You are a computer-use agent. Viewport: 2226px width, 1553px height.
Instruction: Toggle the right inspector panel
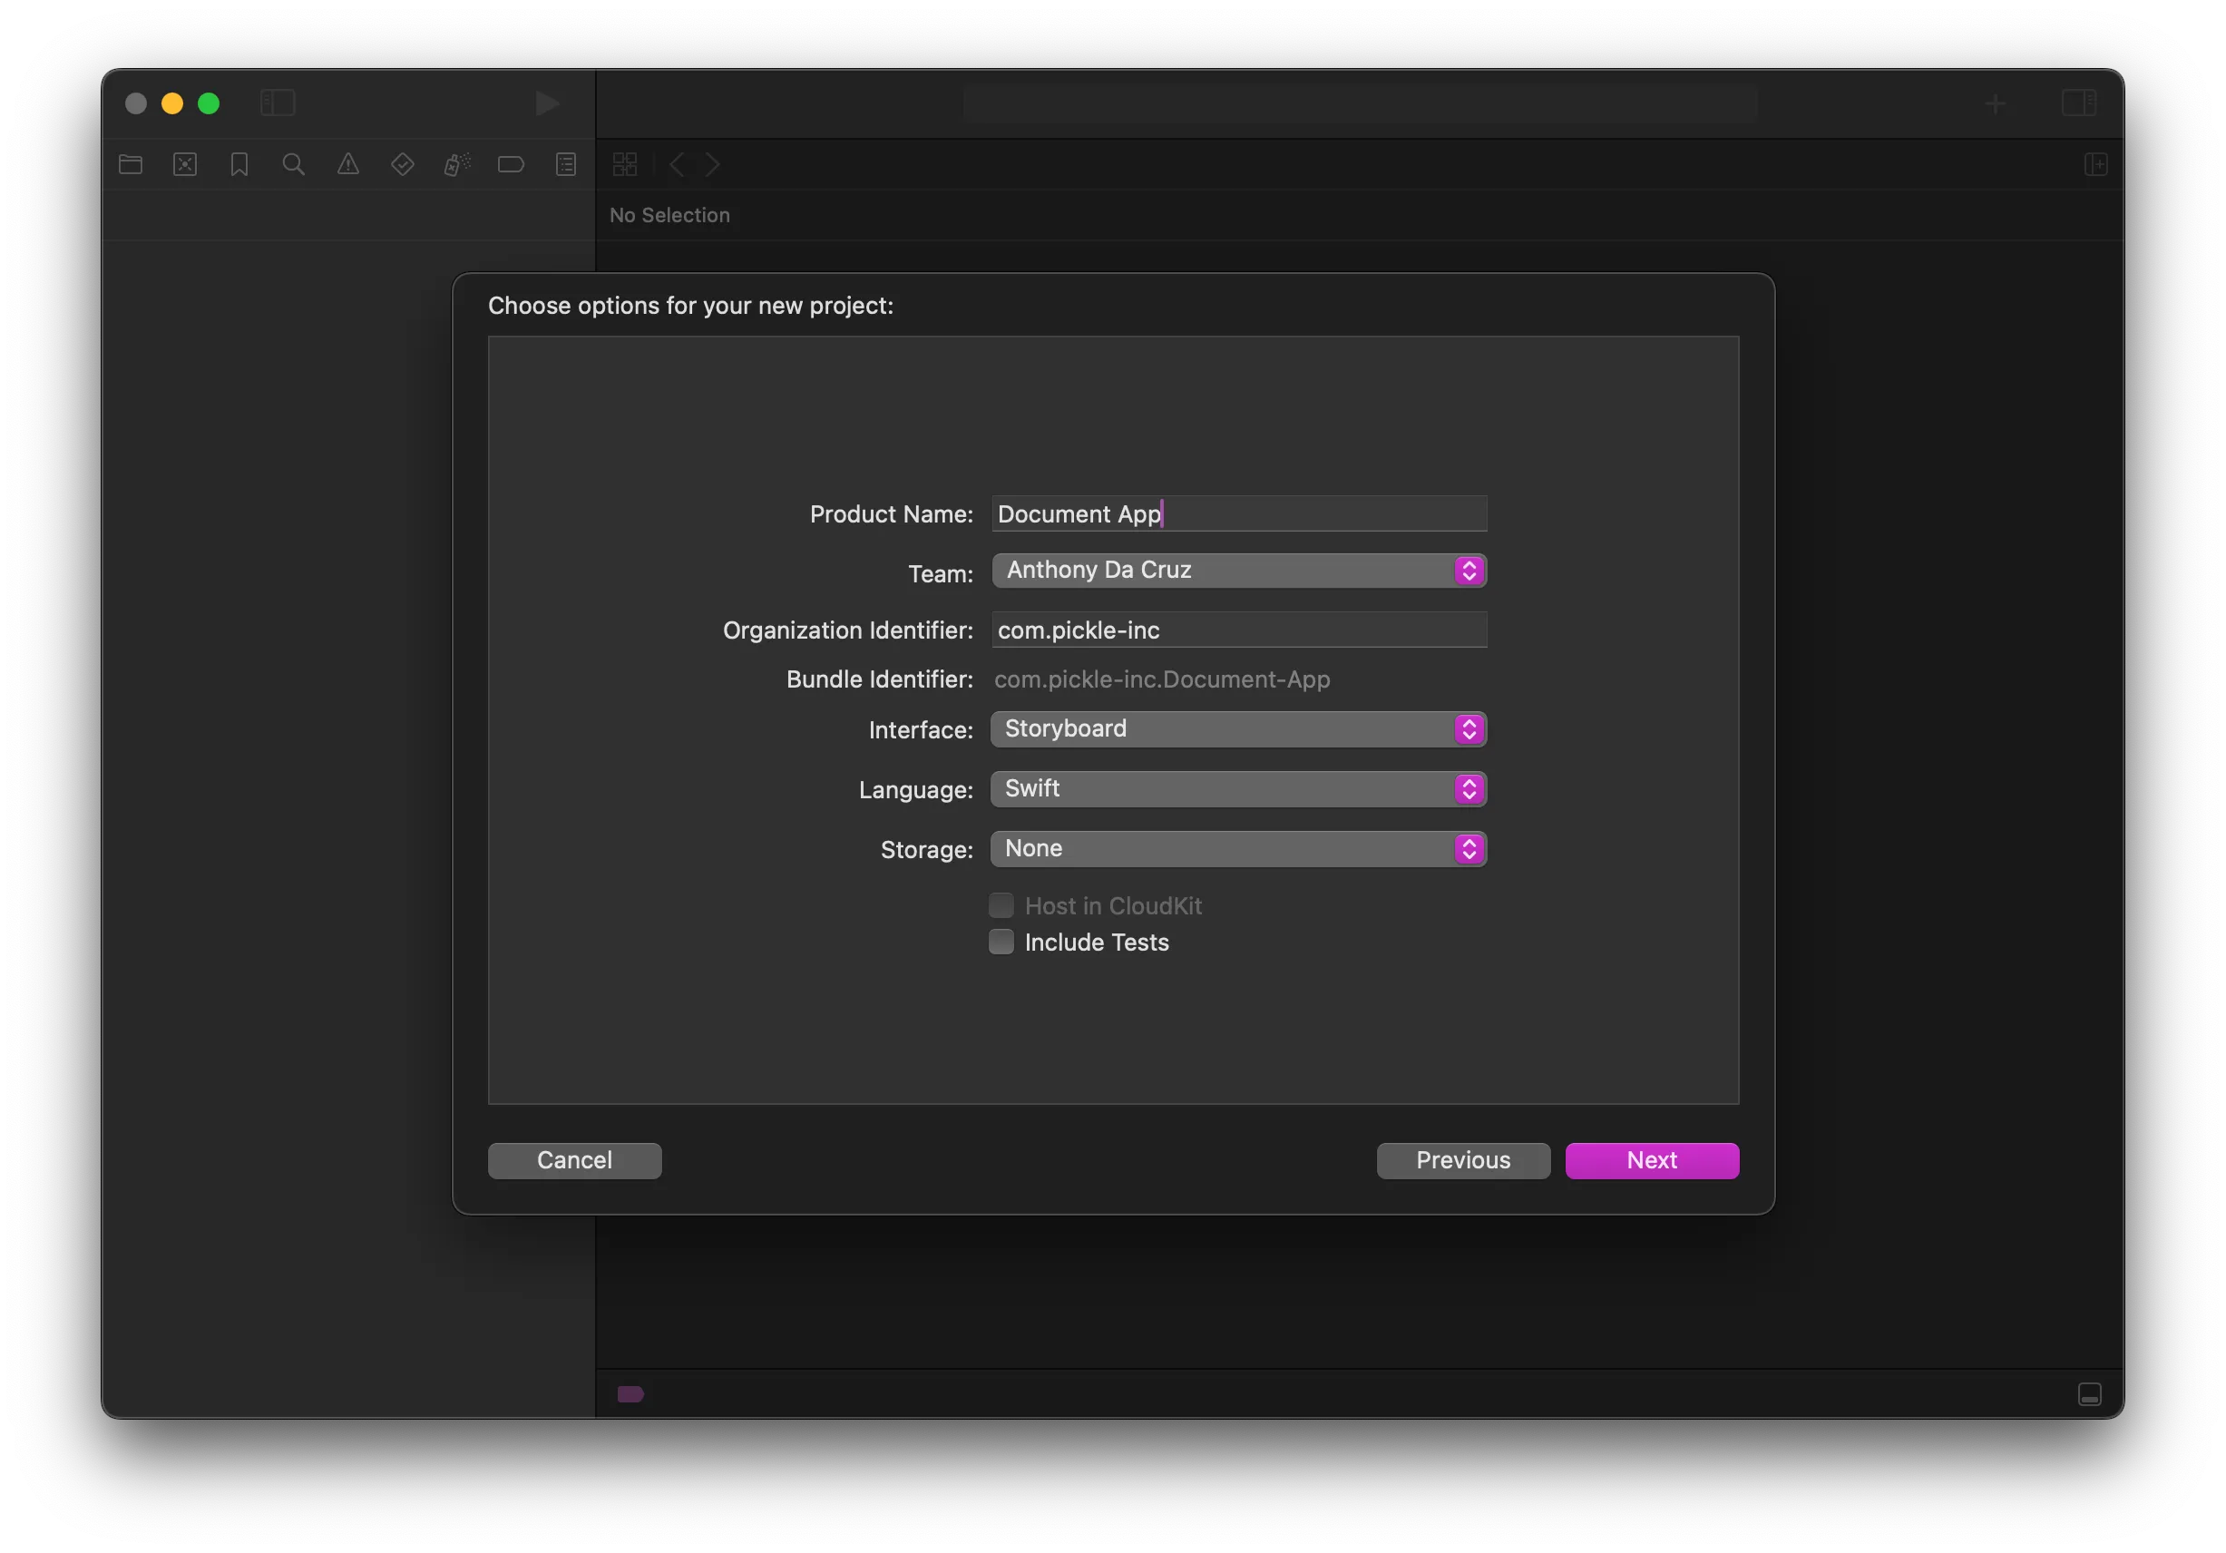click(2079, 103)
